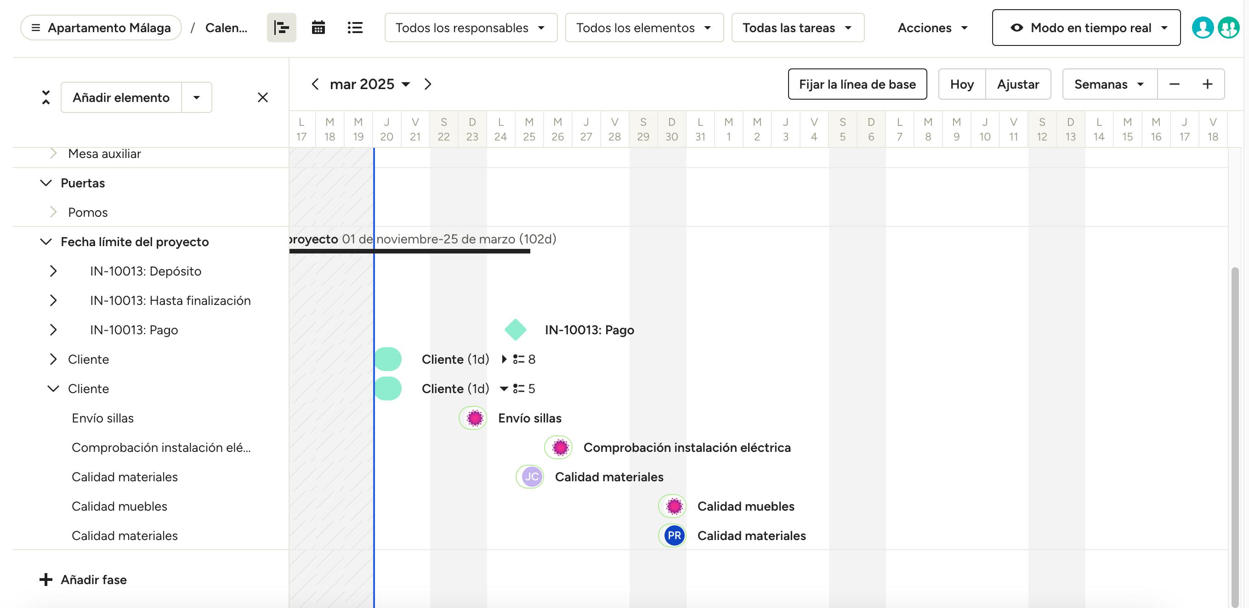The height and width of the screenshot is (608, 1249).
Task: Switch to the list view icon
Action: click(355, 28)
